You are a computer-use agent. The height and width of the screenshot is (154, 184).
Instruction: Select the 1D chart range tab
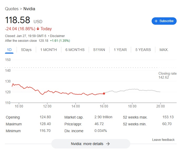(x=9, y=50)
